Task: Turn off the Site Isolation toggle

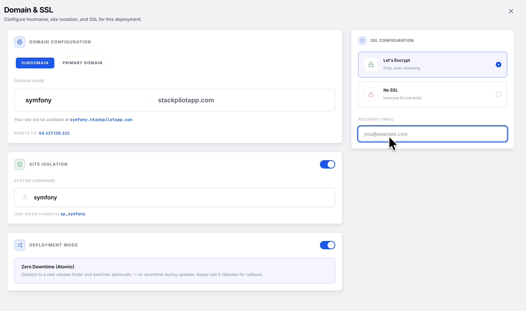Action: [x=327, y=164]
